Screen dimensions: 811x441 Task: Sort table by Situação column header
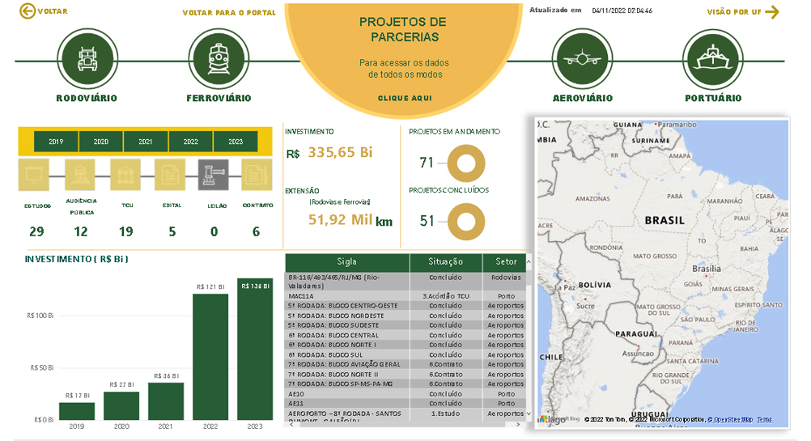tap(445, 262)
